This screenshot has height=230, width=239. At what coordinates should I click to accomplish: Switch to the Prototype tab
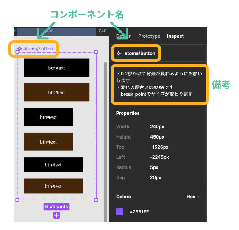tap(149, 36)
